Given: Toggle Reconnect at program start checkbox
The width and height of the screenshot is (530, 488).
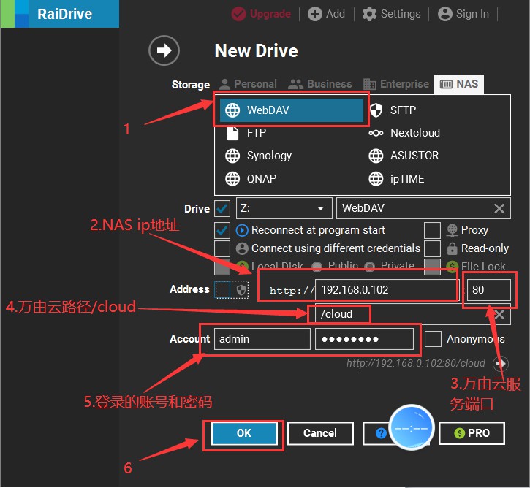Looking at the screenshot, I should pos(222,230).
